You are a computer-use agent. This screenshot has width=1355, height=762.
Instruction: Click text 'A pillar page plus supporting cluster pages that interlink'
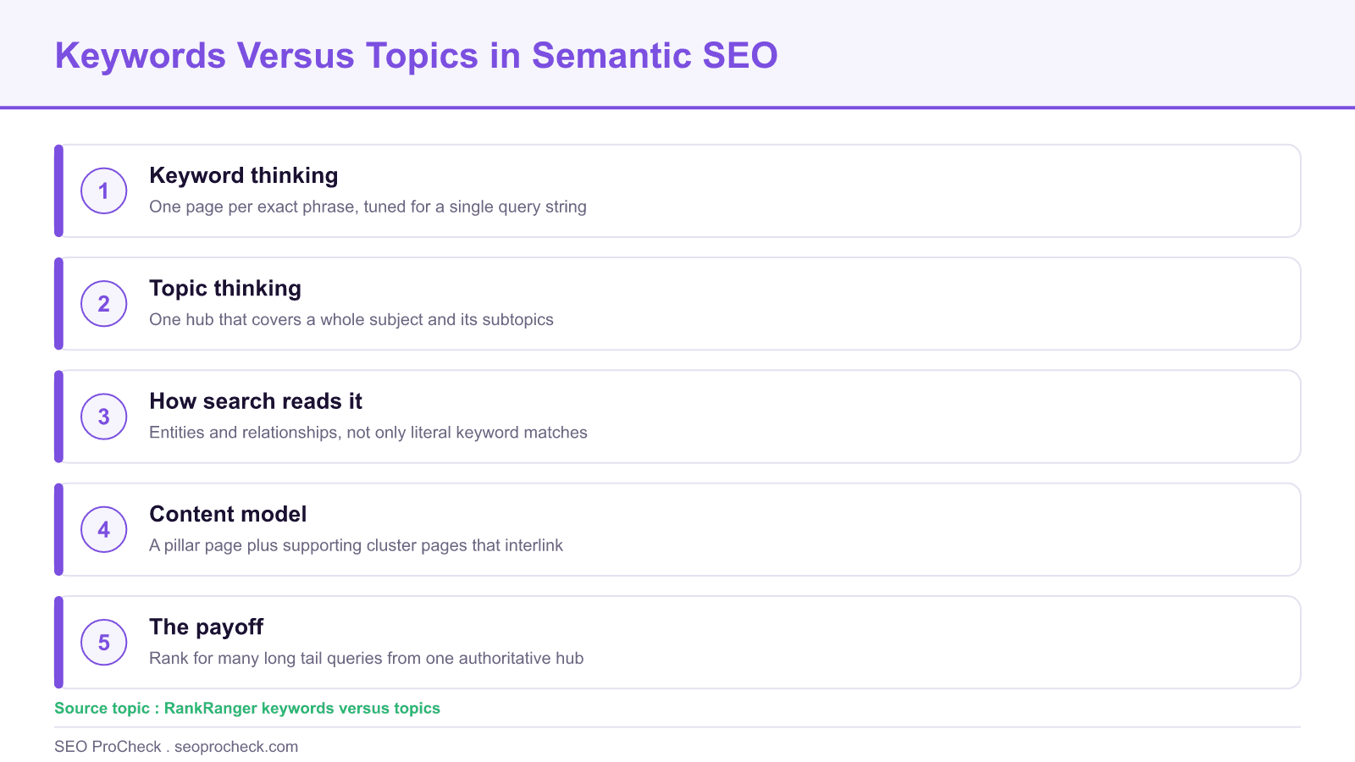tap(356, 545)
